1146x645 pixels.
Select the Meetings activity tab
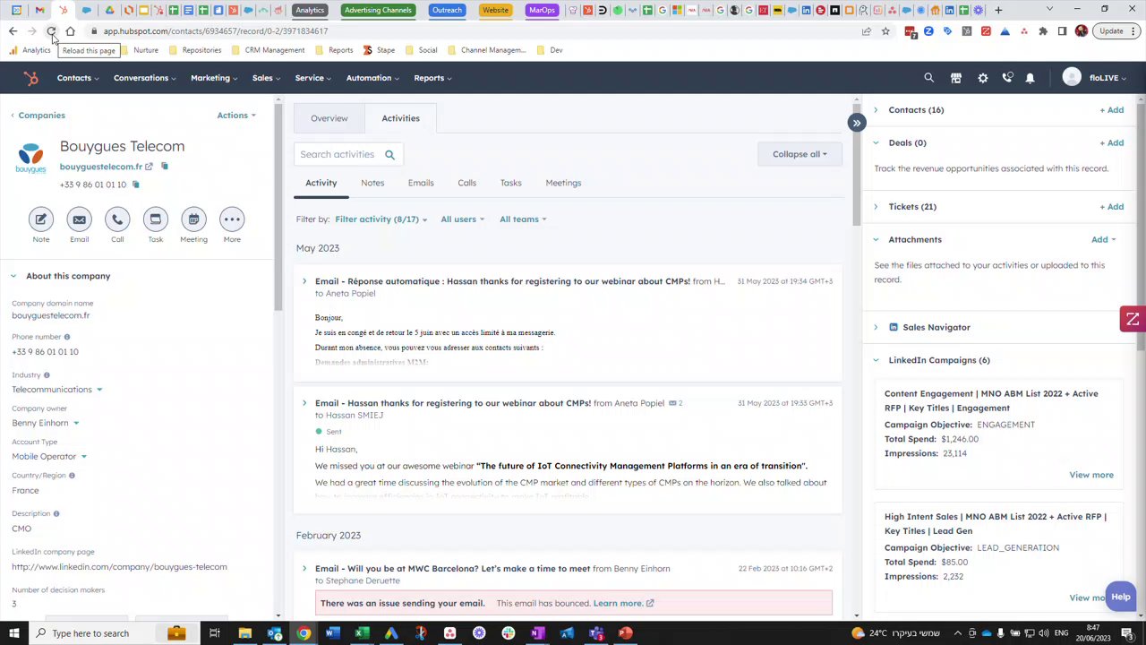pos(563,183)
